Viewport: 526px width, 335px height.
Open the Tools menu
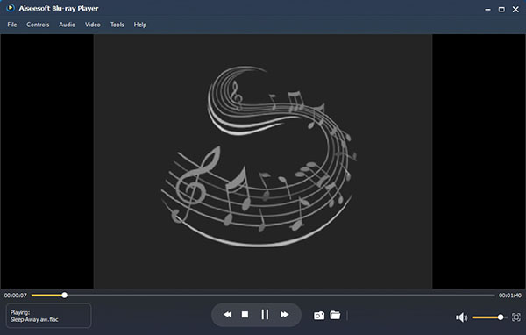click(x=117, y=25)
